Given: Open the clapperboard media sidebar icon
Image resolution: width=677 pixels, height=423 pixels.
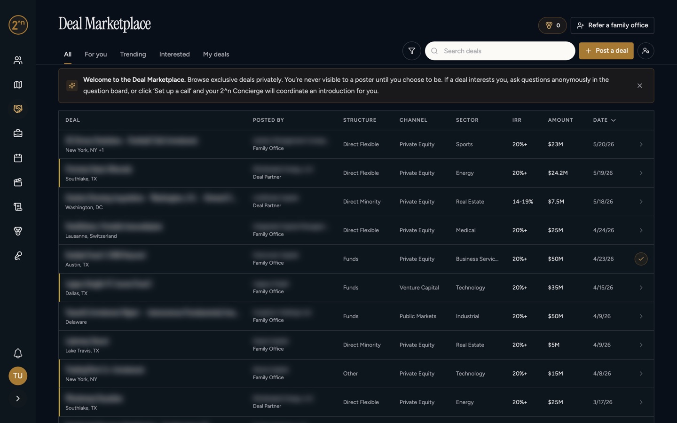Looking at the screenshot, I should click(x=18, y=182).
